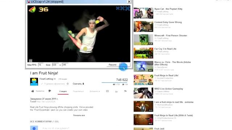The height and width of the screenshot is (130, 232).
Task: Open 'Minecraft - First Person Shooter' title link
Action: coord(171,35)
